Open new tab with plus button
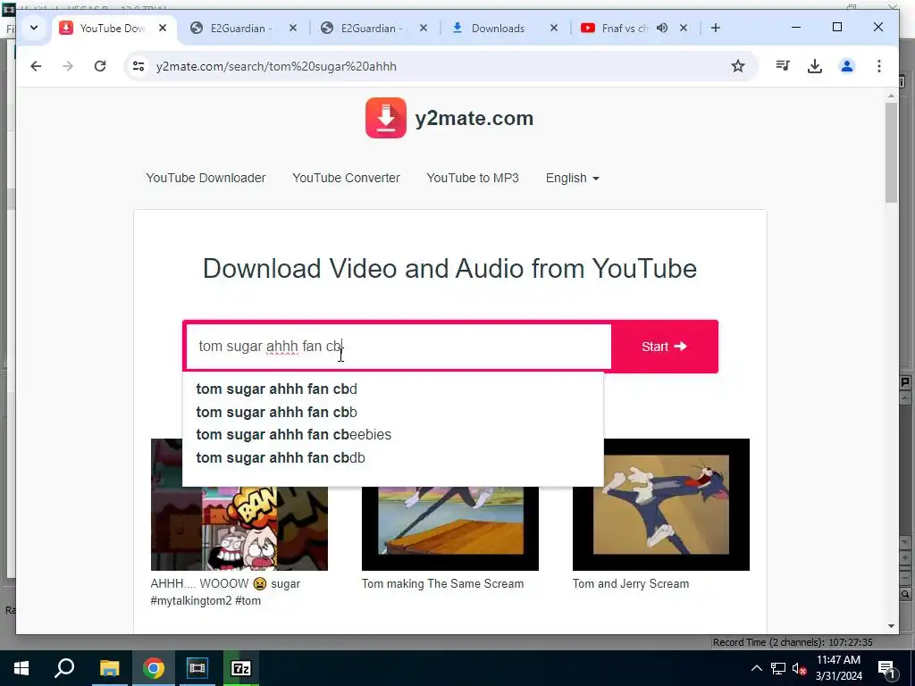 click(x=716, y=28)
